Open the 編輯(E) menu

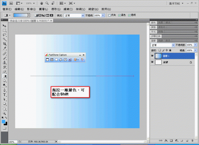click(x=19, y=9)
